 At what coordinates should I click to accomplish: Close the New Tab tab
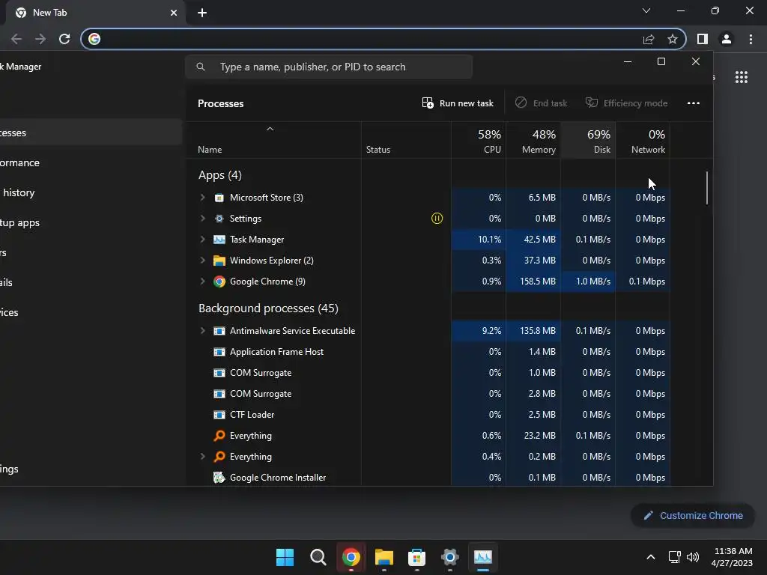click(174, 13)
